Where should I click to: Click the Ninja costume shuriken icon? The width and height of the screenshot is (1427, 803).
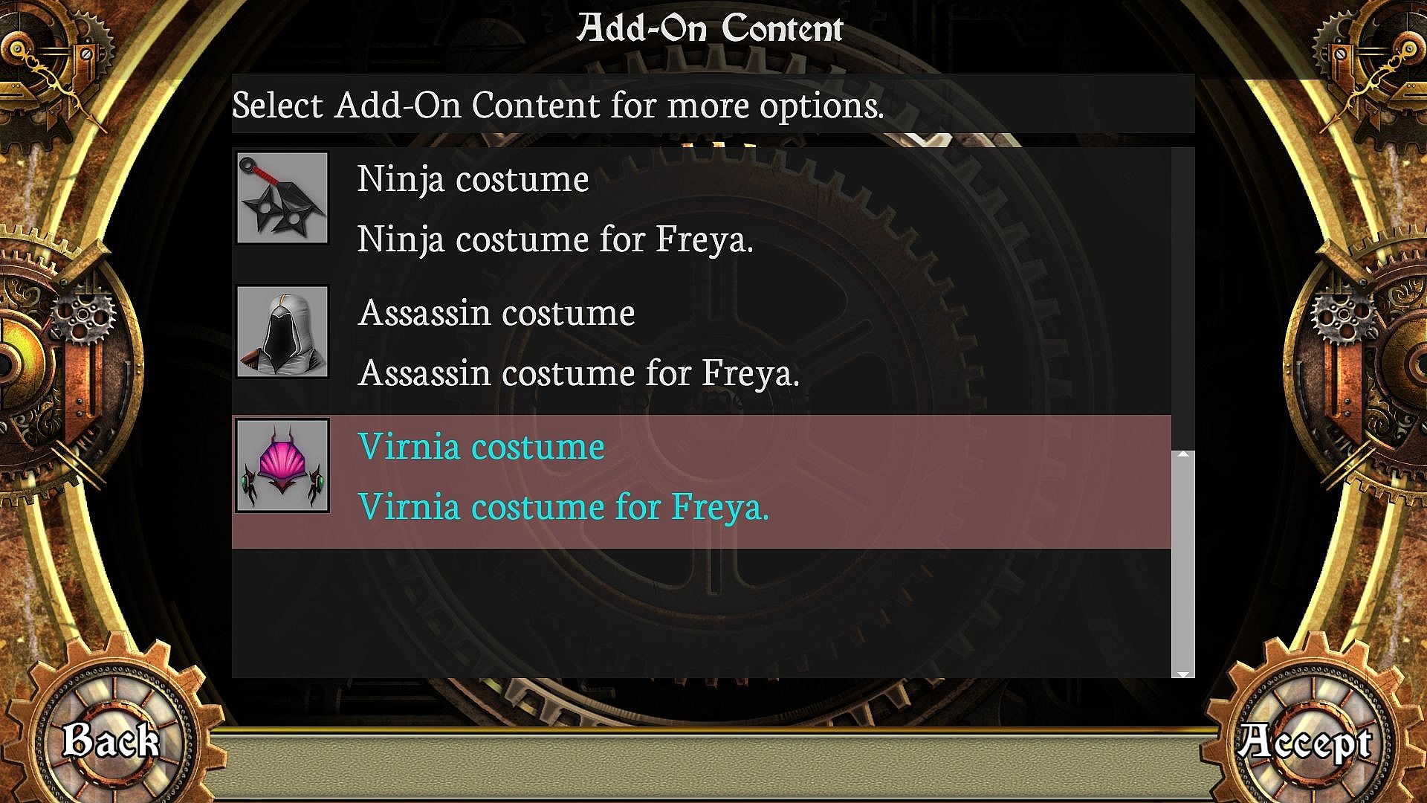point(282,198)
